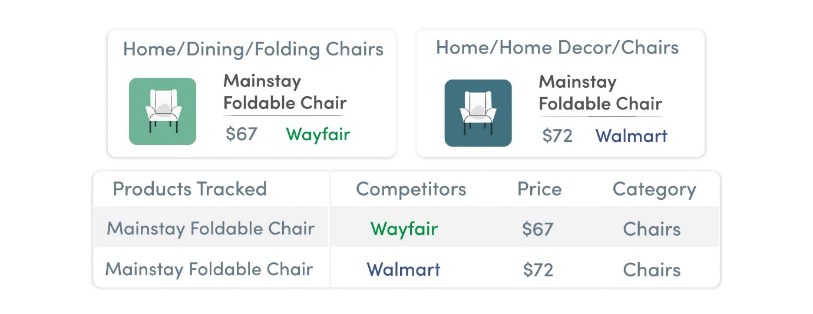Image resolution: width=813 pixels, height=314 pixels.
Task: Sort by Price column header
Action: [540, 189]
